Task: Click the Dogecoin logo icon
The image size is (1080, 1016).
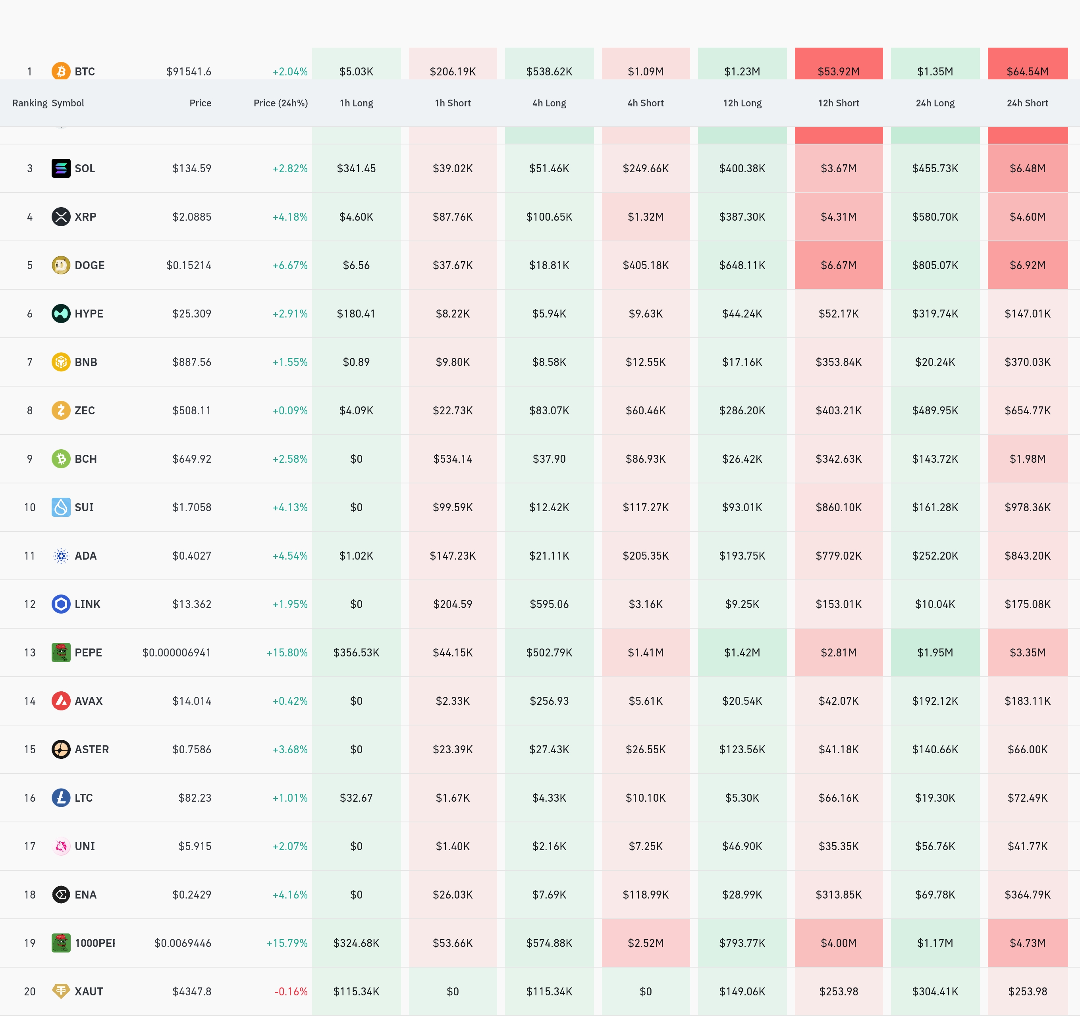Action: point(61,265)
